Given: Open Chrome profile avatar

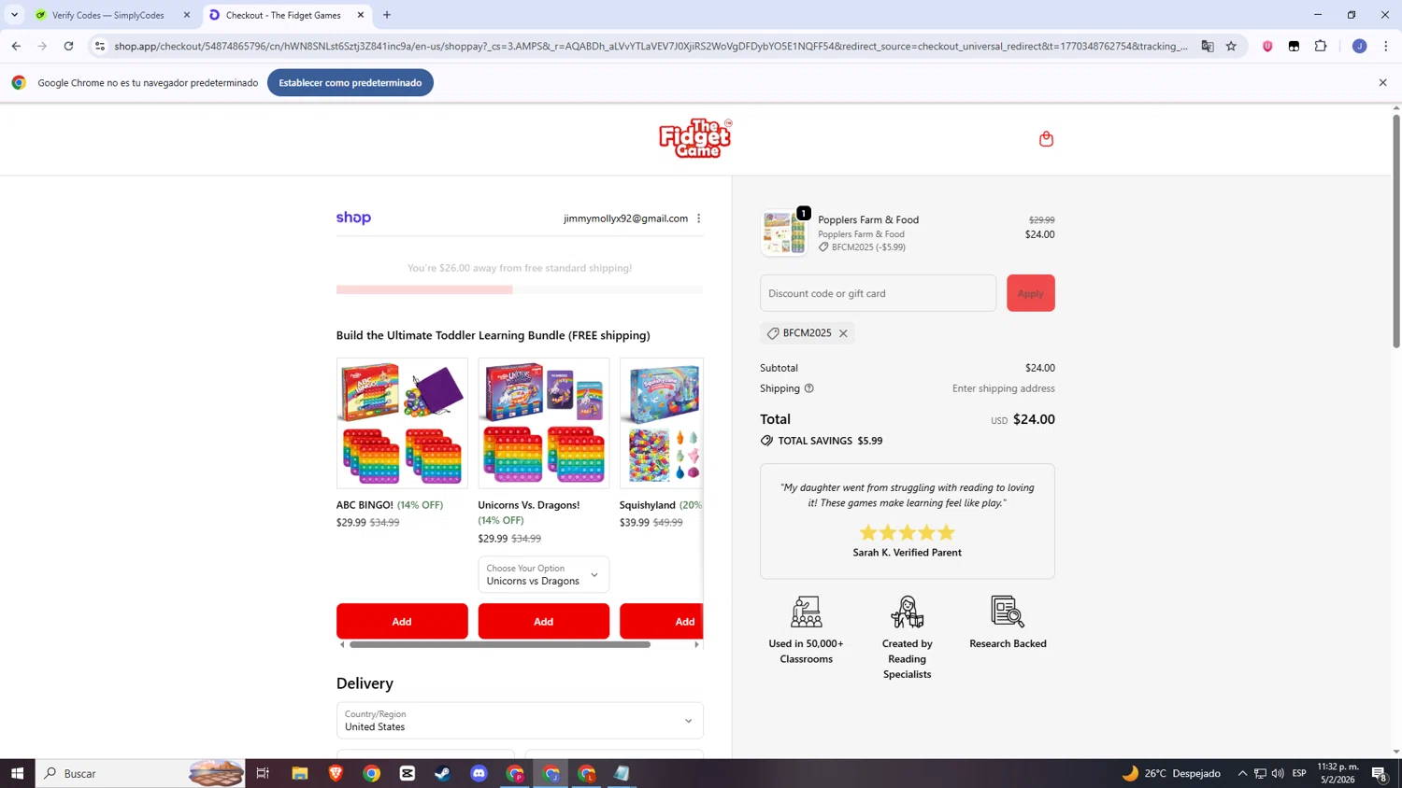Looking at the screenshot, I should coord(1360,46).
